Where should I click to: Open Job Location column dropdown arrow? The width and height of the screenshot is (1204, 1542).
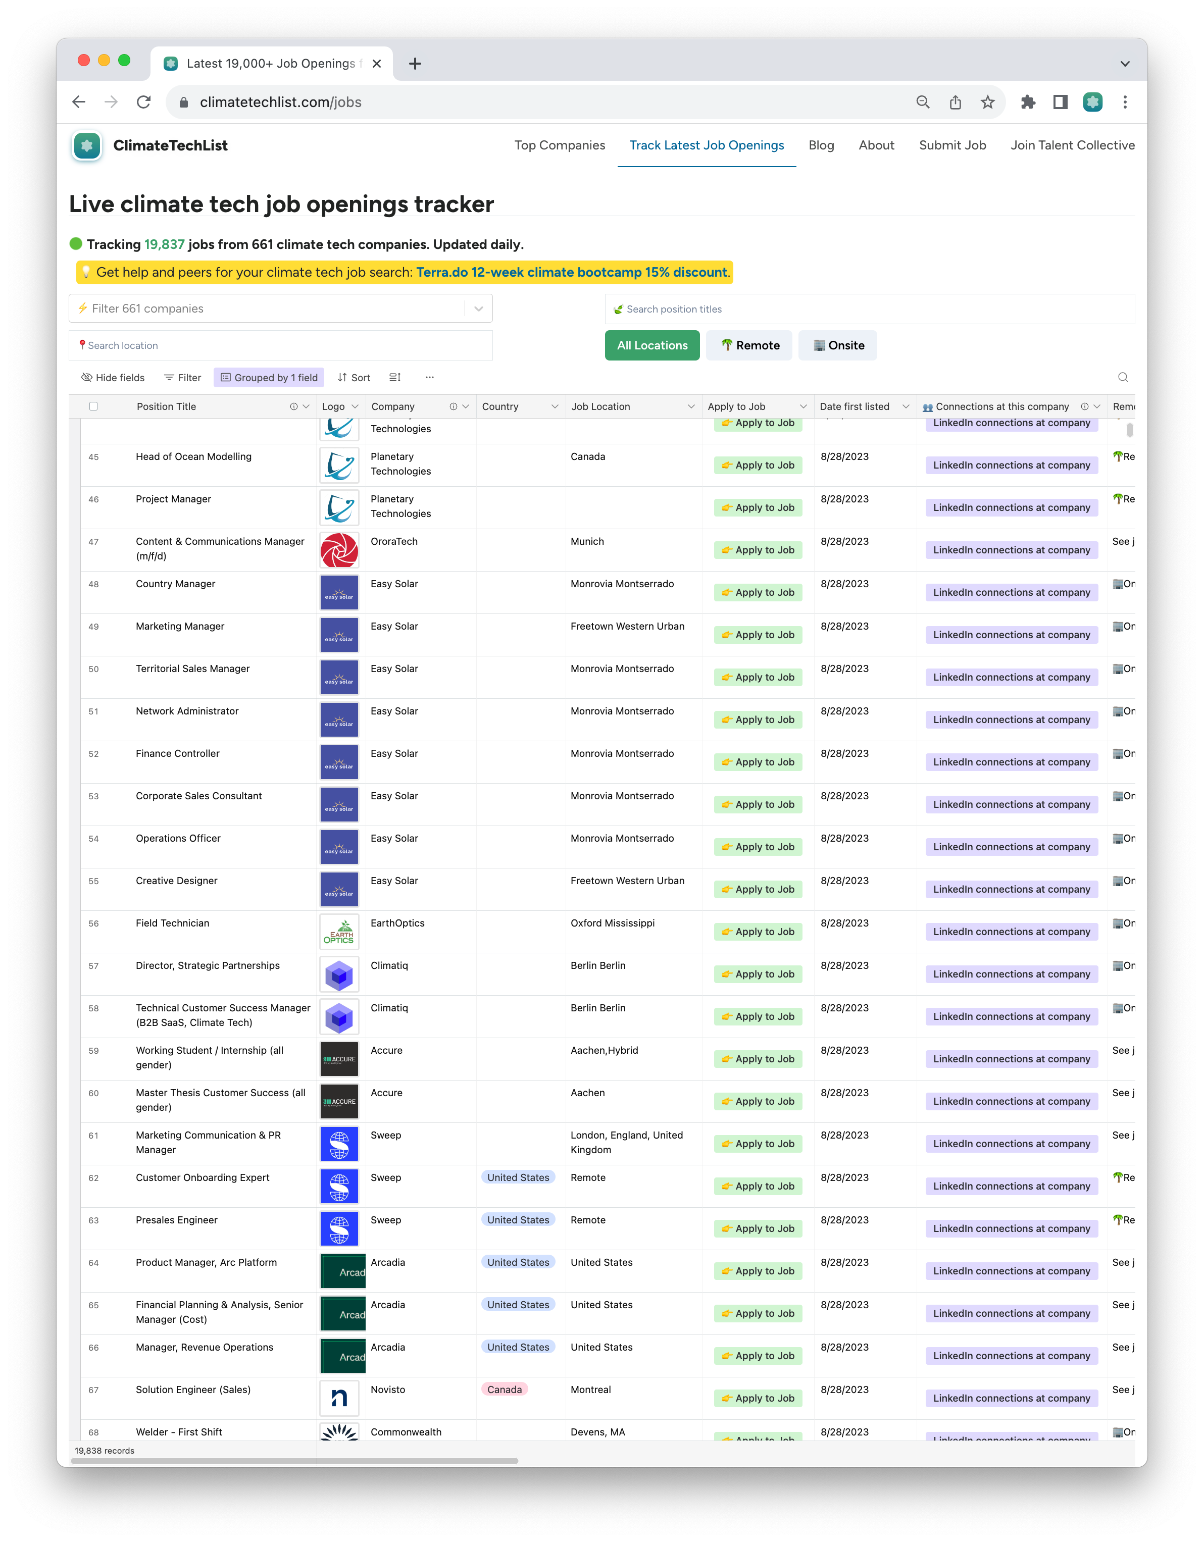click(690, 406)
